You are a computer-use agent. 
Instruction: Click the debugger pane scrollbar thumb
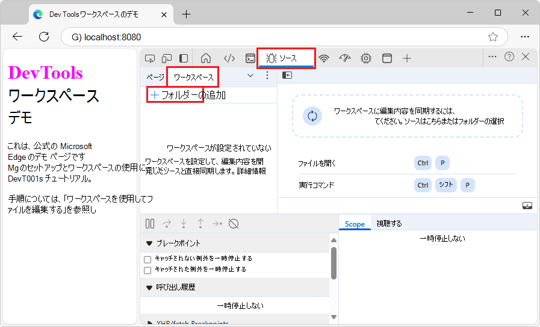pos(334,263)
